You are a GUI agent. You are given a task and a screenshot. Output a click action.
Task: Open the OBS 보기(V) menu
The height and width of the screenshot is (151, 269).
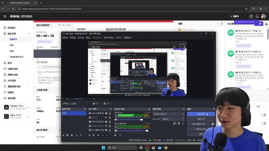(81, 38)
